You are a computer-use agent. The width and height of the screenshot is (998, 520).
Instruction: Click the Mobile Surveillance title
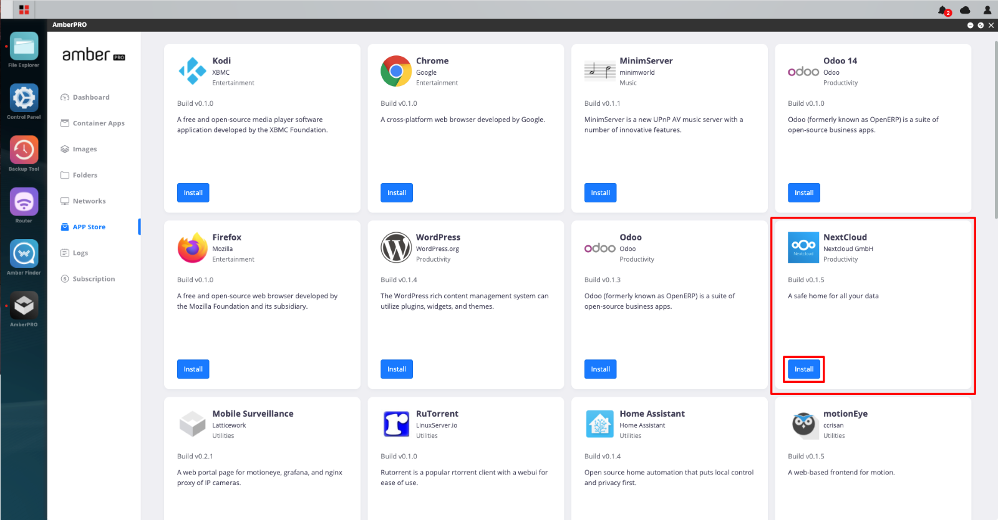click(x=253, y=414)
